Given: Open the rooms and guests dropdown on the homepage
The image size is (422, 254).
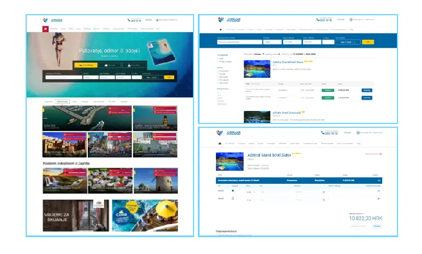Looking at the screenshot, I should pyautogui.click(x=153, y=77).
